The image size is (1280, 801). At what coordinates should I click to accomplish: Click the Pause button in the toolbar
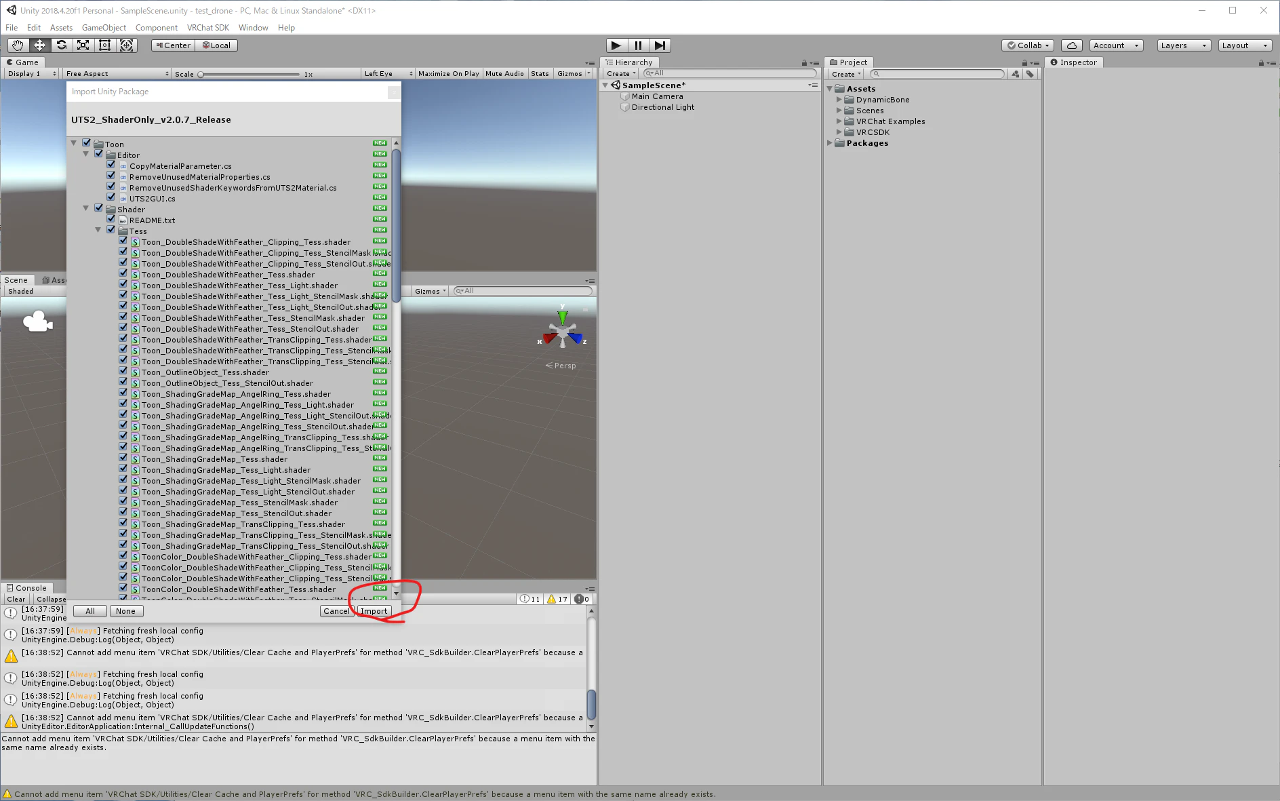638,45
